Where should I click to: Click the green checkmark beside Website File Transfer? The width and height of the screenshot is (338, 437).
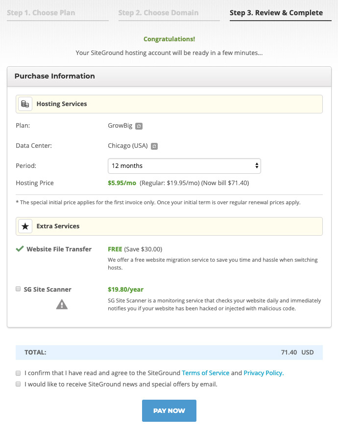click(x=20, y=248)
